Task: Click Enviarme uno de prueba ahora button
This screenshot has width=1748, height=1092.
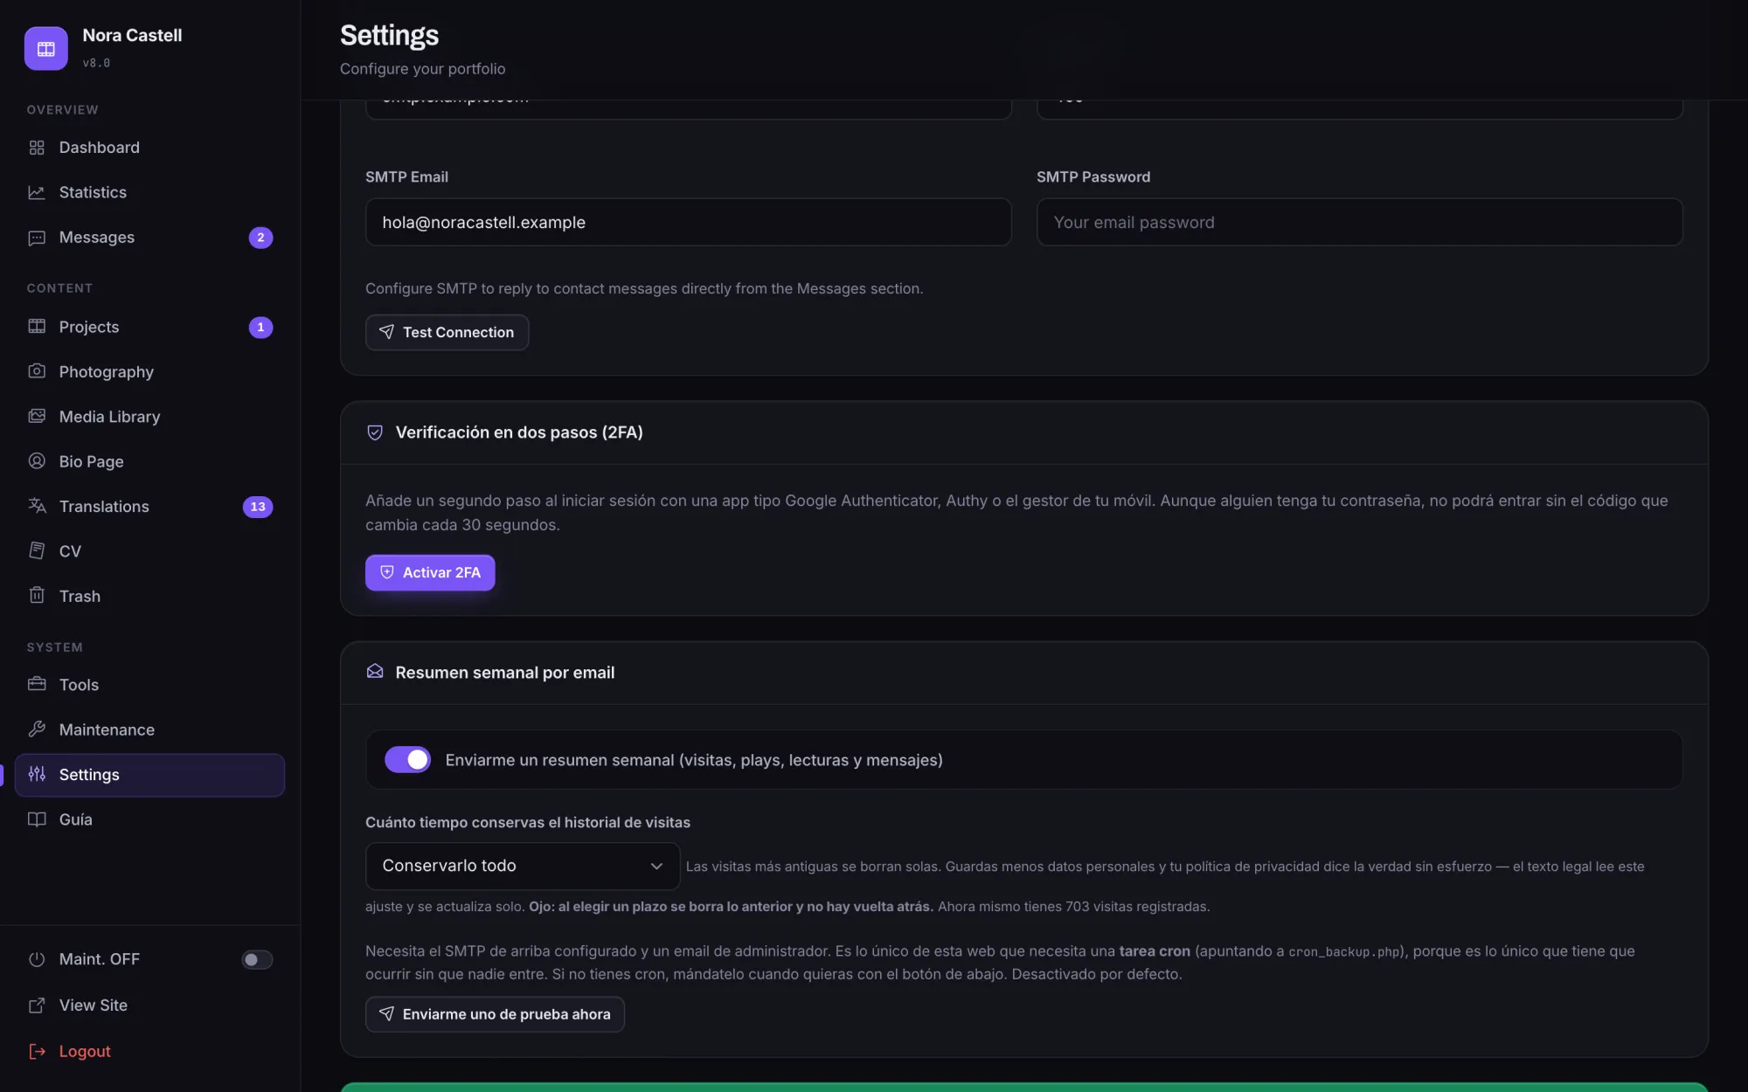Action: [x=495, y=1014]
